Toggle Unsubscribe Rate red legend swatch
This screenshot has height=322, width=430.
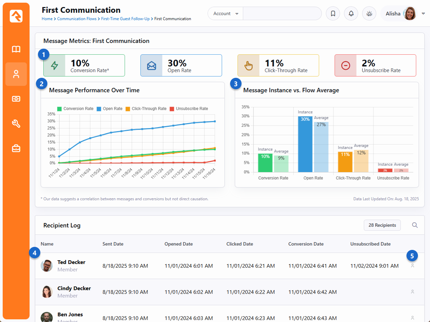[172, 109]
